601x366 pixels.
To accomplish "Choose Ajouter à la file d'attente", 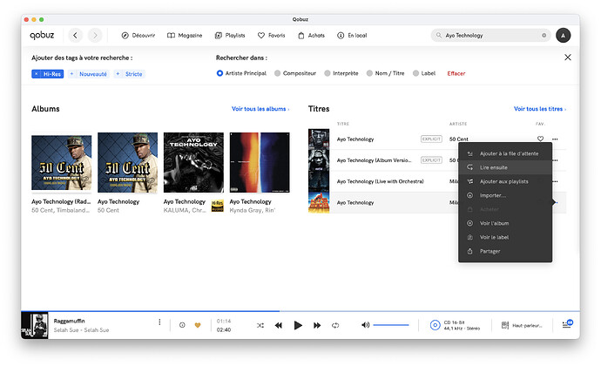I will point(505,153).
